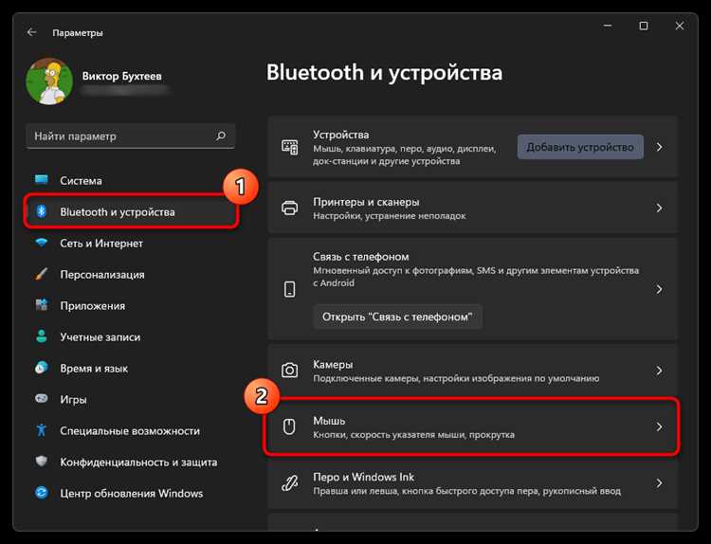
Task: Open Учетные записи section
Action: pos(131,337)
